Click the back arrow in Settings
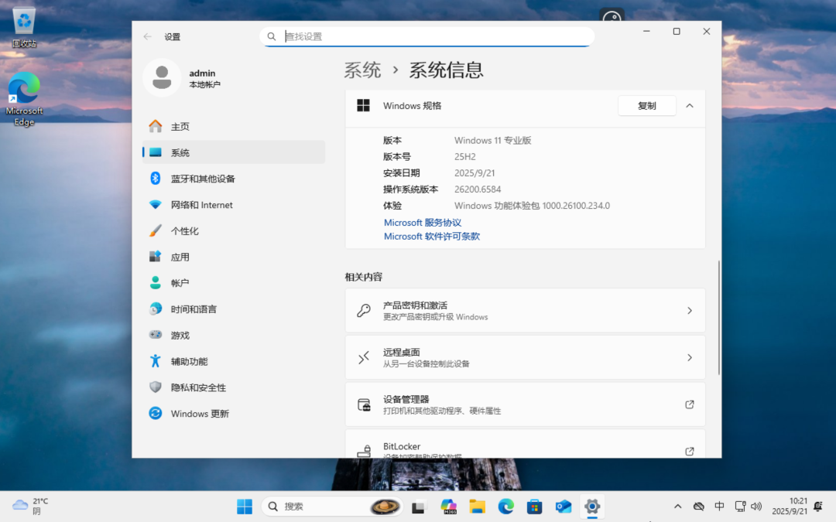 point(148,37)
